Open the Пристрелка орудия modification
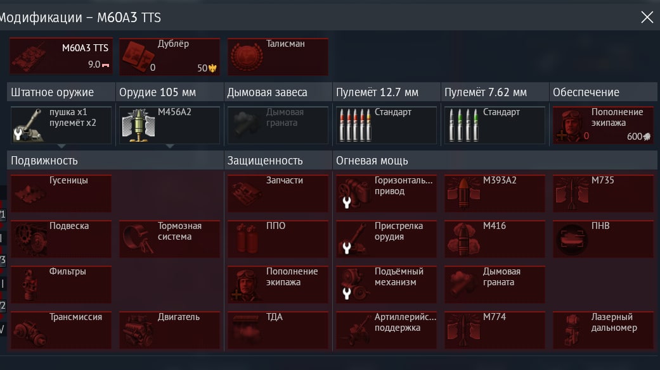Viewport: 660px width, 370px height. click(386, 238)
